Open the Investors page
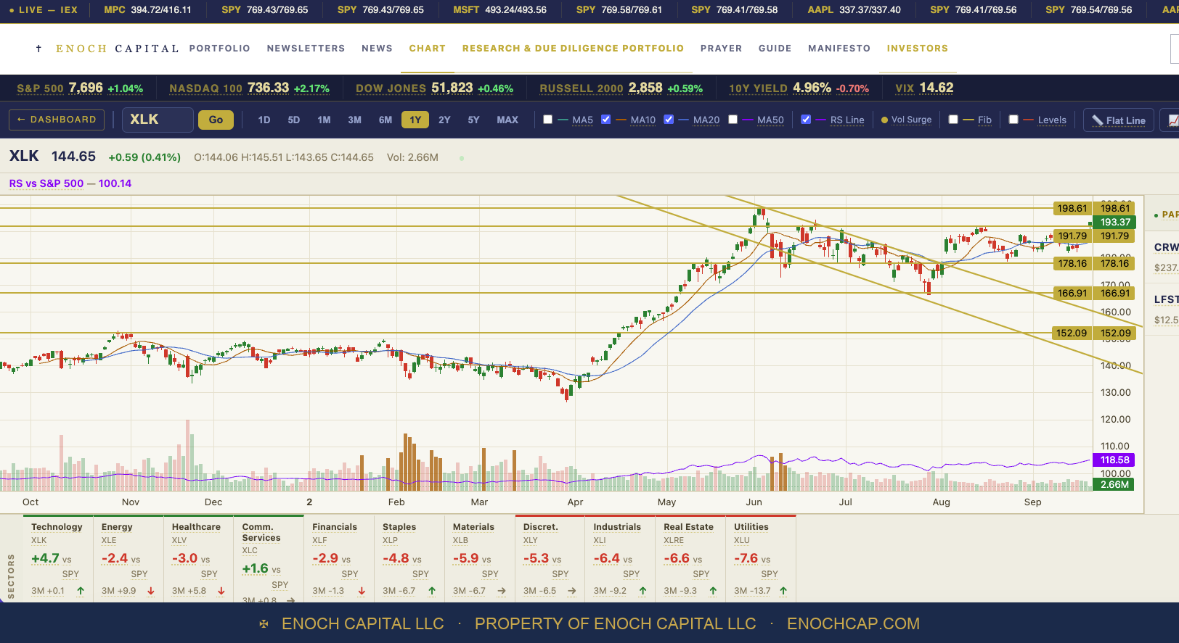 [x=918, y=49]
